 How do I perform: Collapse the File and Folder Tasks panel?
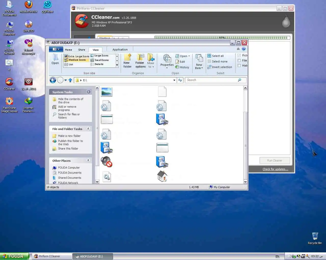point(88,129)
